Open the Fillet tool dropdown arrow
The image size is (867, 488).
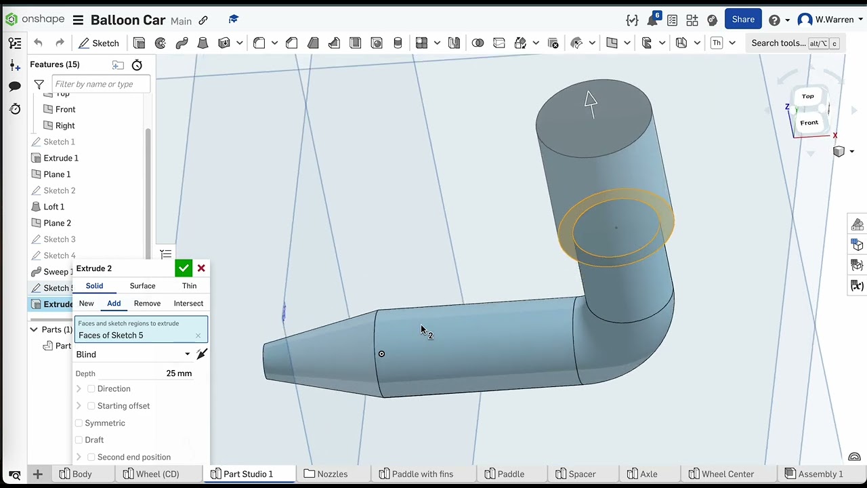coord(274,43)
